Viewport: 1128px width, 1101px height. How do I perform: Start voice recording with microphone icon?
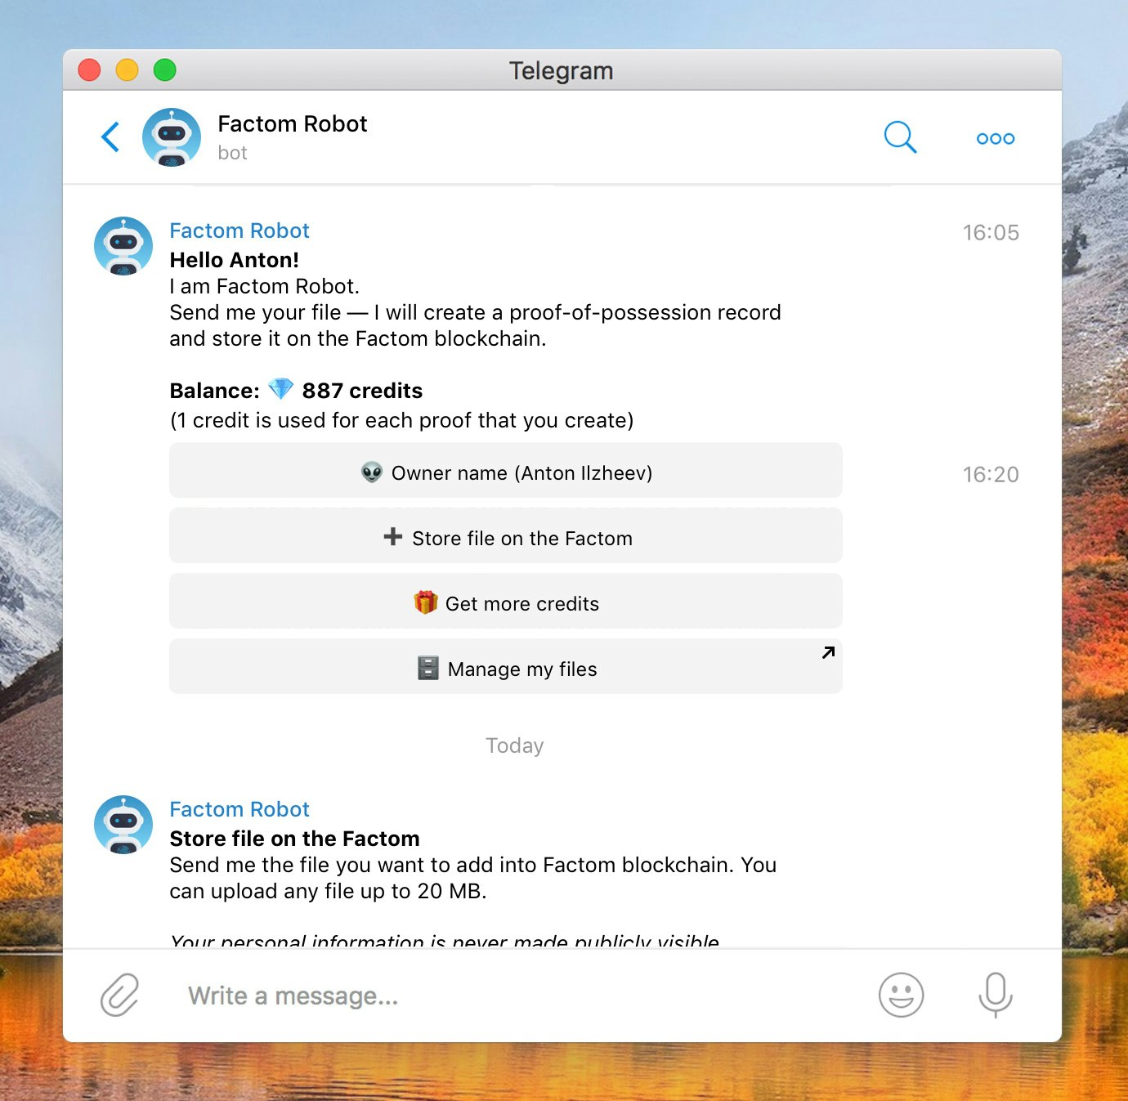[x=996, y=995]
